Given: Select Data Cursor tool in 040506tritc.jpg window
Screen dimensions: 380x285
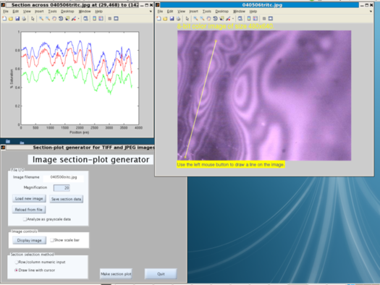Looking at the screenshot, I should pyautogui.click(x=221, y=19).
